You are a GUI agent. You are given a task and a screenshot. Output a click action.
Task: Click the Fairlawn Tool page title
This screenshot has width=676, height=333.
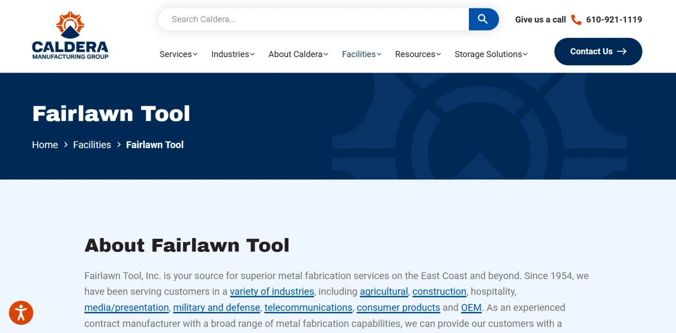[x=111, y=114]
